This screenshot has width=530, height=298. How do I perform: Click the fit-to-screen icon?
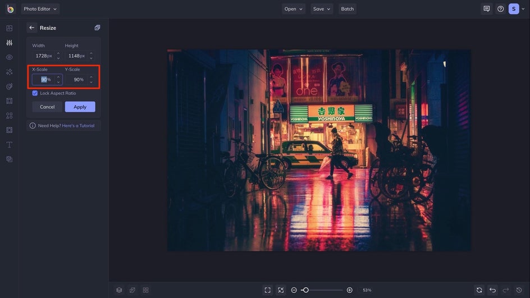tap(268, 290)
